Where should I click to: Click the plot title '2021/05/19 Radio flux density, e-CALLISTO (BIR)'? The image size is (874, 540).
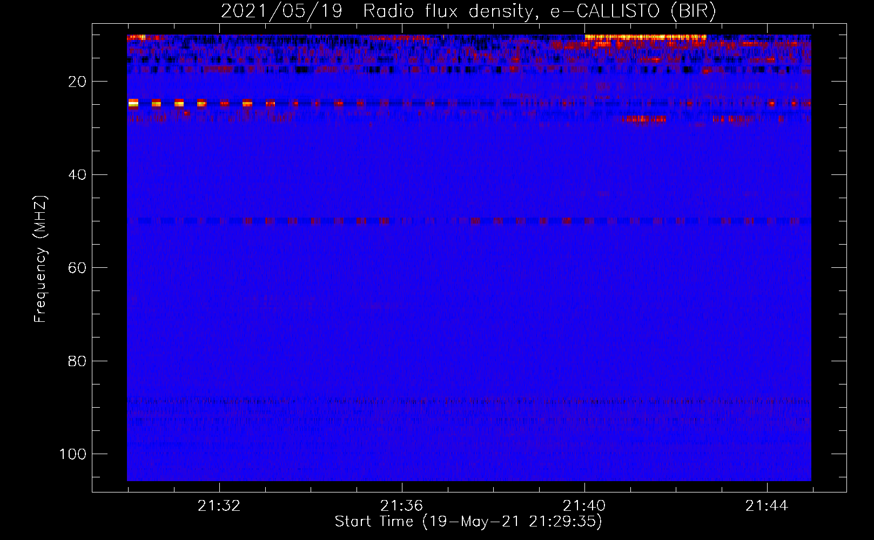468,11
